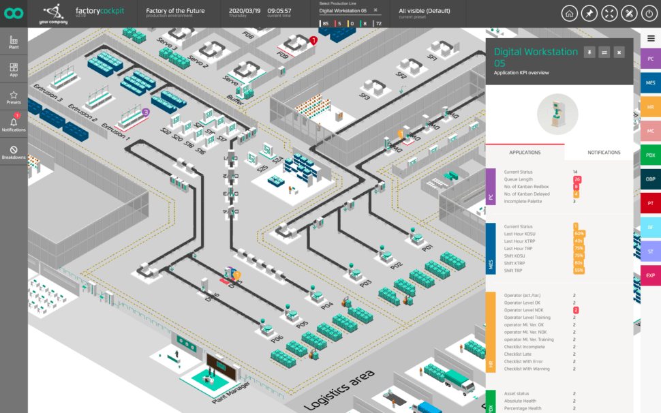Open the All visible (Default) preset selector

(425, 13)
